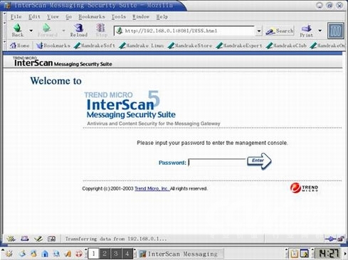The image size is (348, 260).
Task: Open the Mandrake Linux bookmark
Action: 142,45
